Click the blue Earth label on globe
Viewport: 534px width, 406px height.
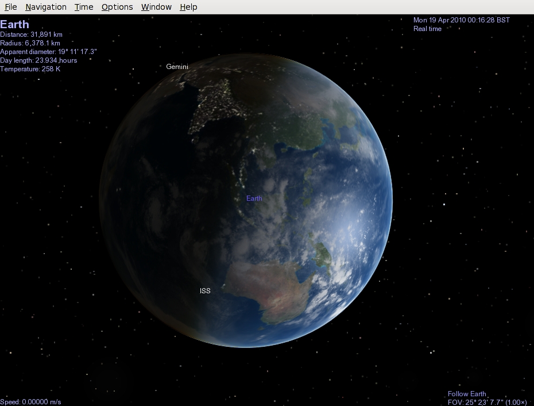pyautogui.click(x=254, y=198)
